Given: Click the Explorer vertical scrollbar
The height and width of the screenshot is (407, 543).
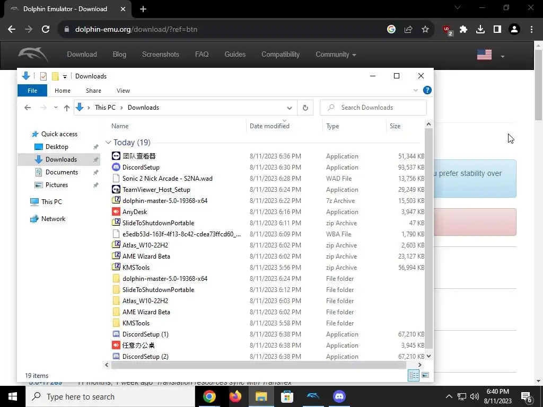Looking at the screenshot, I should (x=428, y=238).
